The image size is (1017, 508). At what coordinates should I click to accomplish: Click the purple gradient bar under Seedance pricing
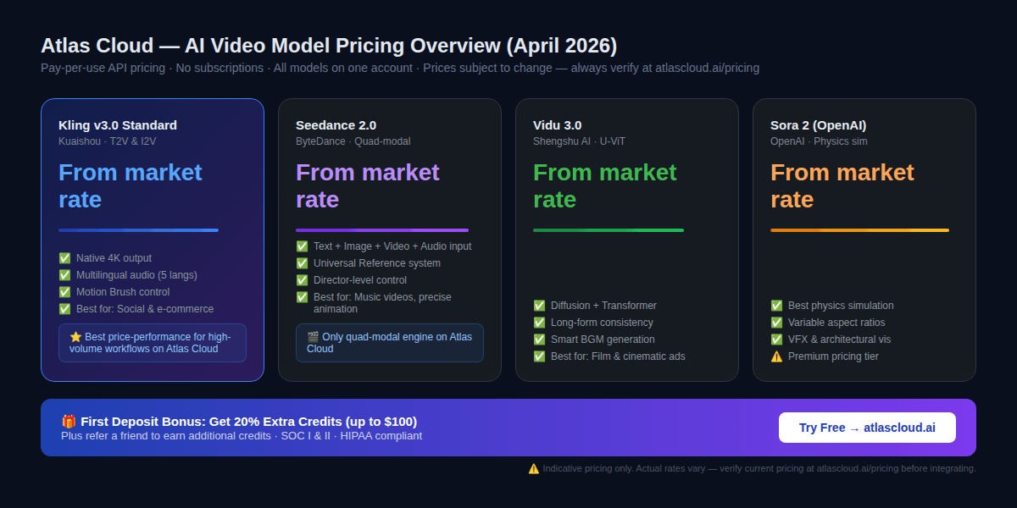[381, 229]
